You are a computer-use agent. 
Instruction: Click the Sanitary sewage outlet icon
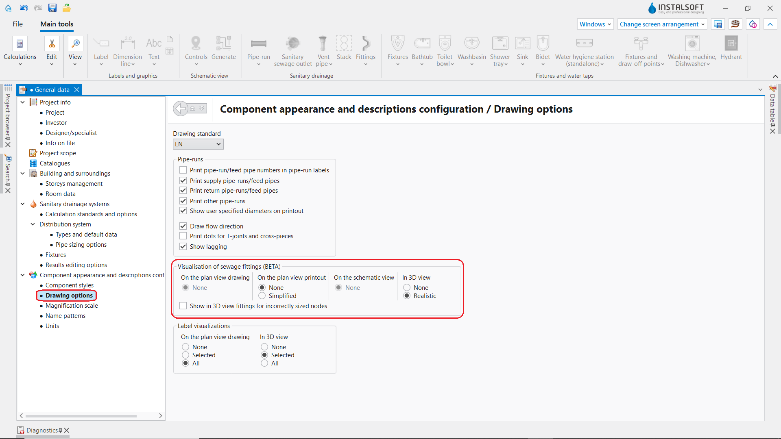292,43
